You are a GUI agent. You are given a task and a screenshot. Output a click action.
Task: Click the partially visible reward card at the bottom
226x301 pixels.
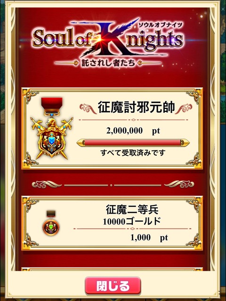coord(112,269)
